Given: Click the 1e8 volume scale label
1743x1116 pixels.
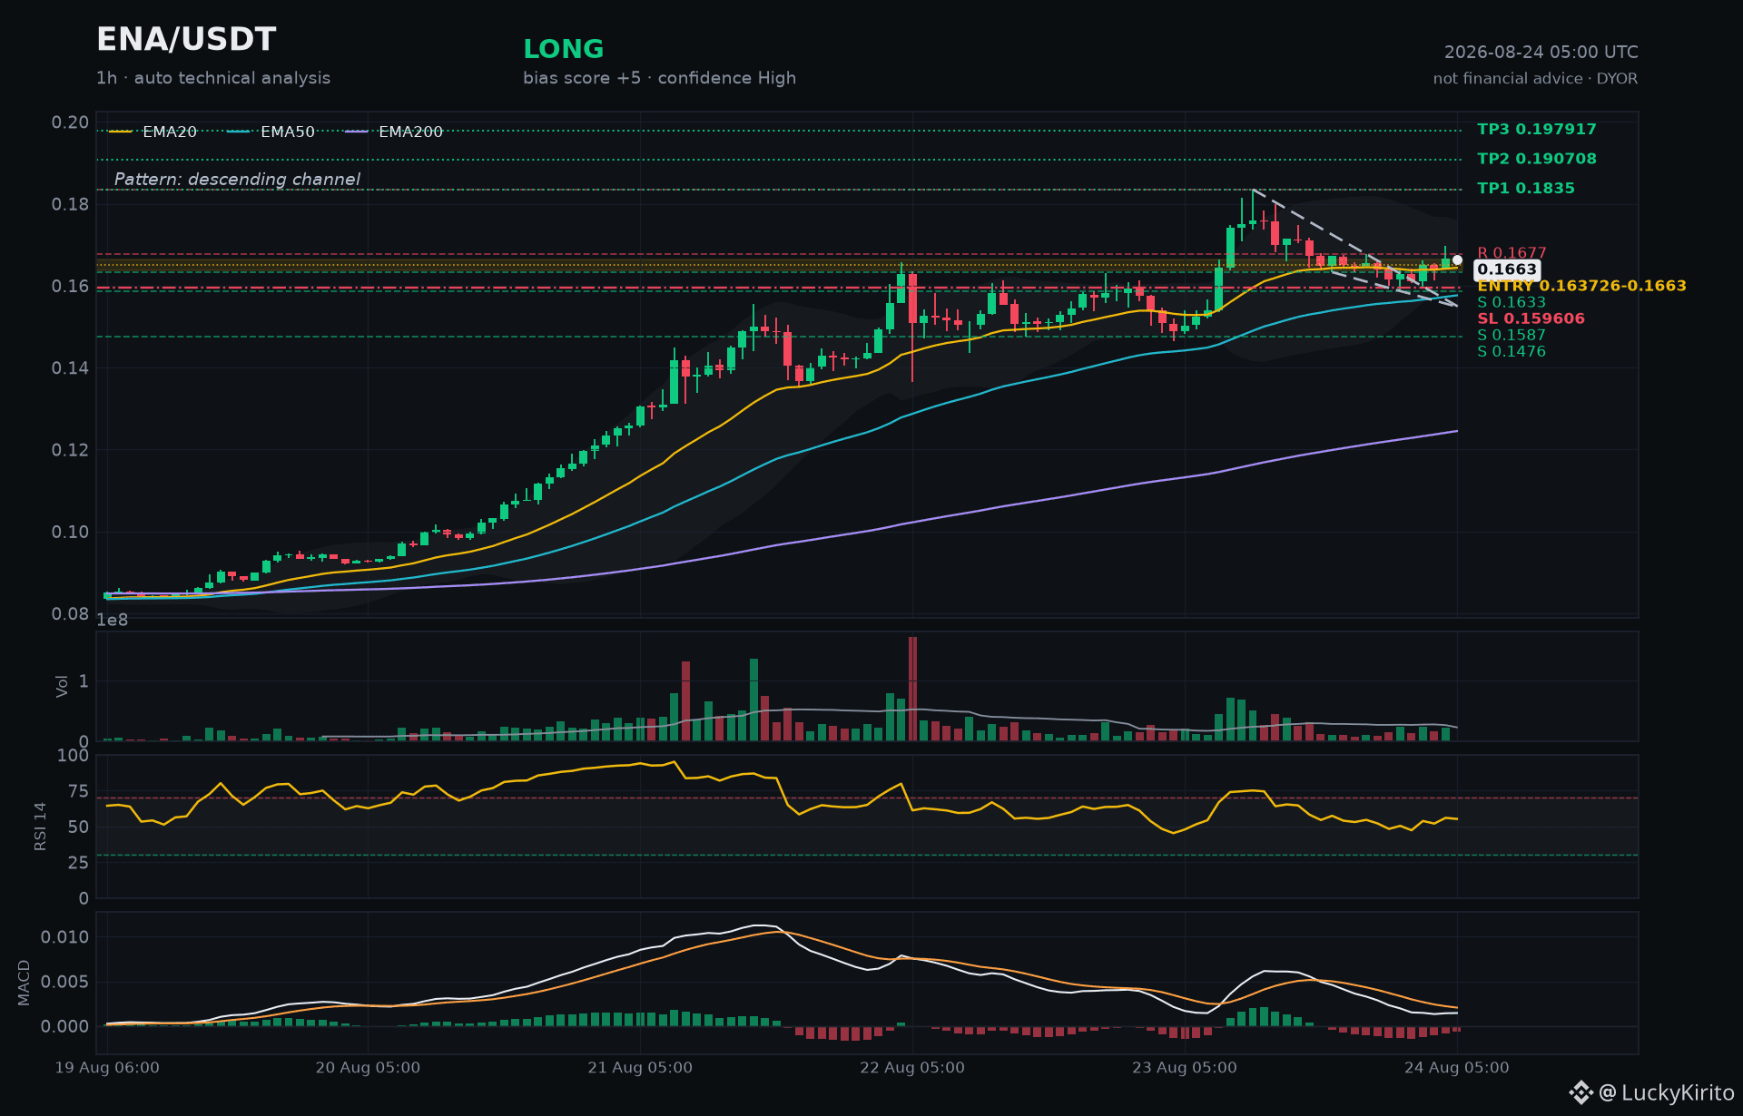Looking at the screenshot, I should [x=113, y=621].
